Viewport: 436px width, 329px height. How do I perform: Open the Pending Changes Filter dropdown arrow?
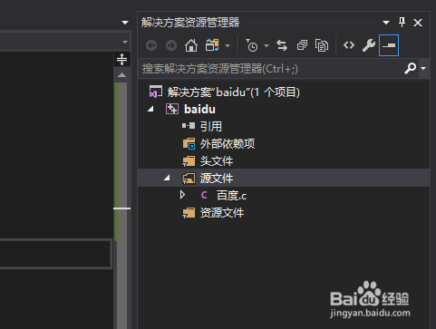(x=266, y=46)
